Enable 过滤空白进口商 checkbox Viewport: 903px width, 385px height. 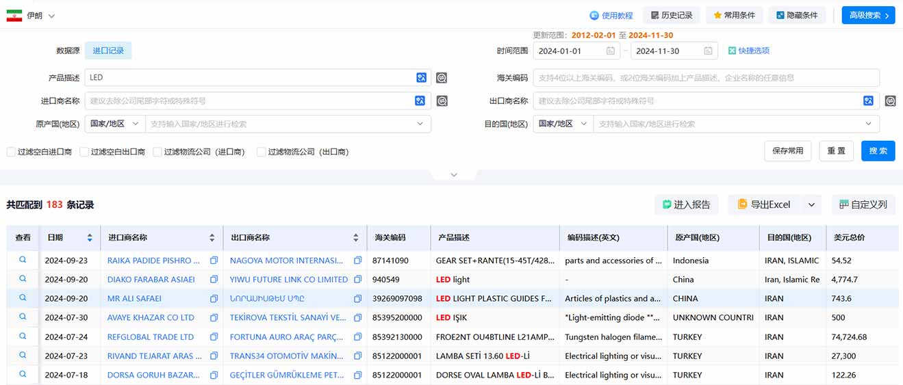click(11, 152)
